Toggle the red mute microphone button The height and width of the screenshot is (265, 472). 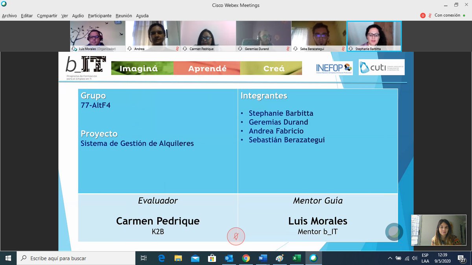coord(236,236)
